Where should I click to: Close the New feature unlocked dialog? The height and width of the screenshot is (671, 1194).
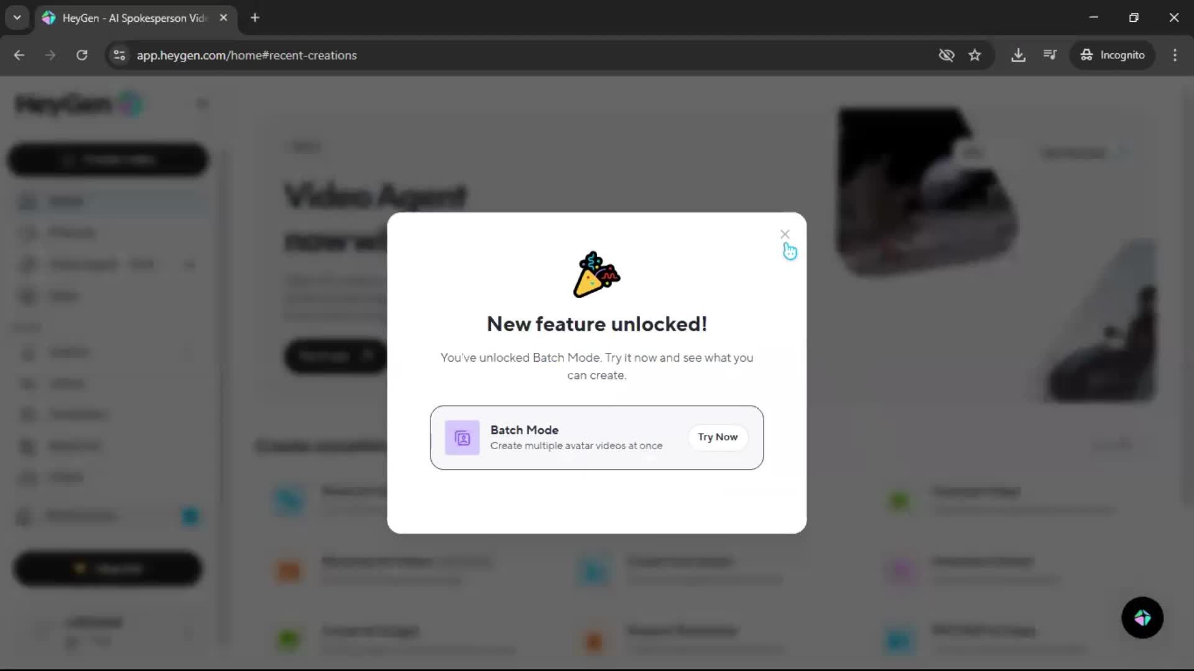(785, 234)
